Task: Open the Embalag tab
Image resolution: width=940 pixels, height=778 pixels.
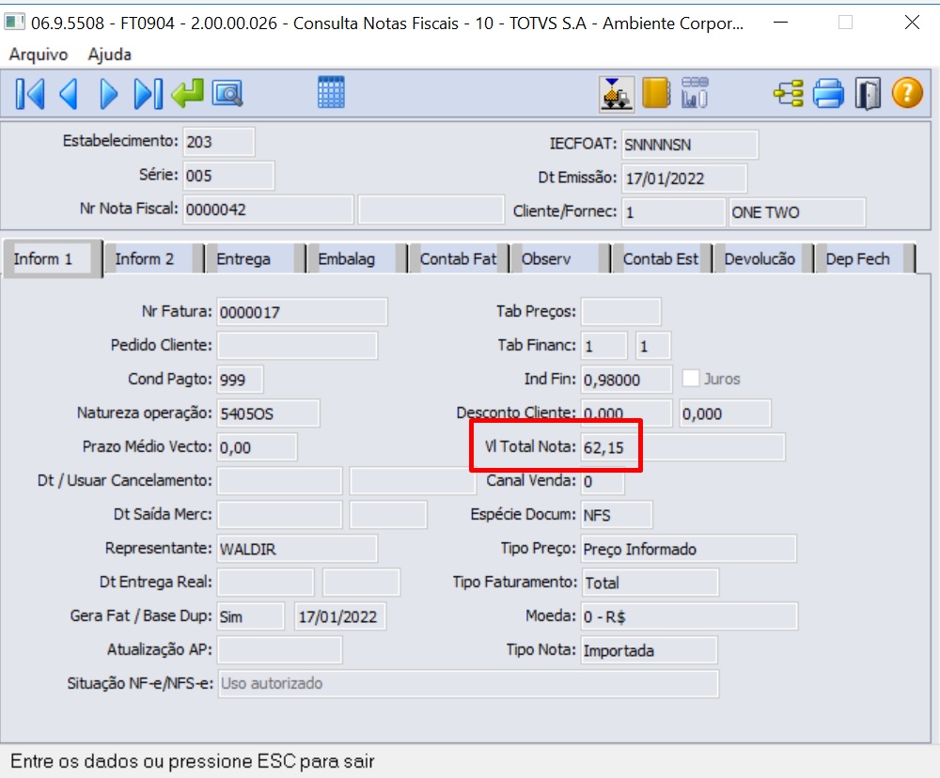Action: tap(356, 259)
